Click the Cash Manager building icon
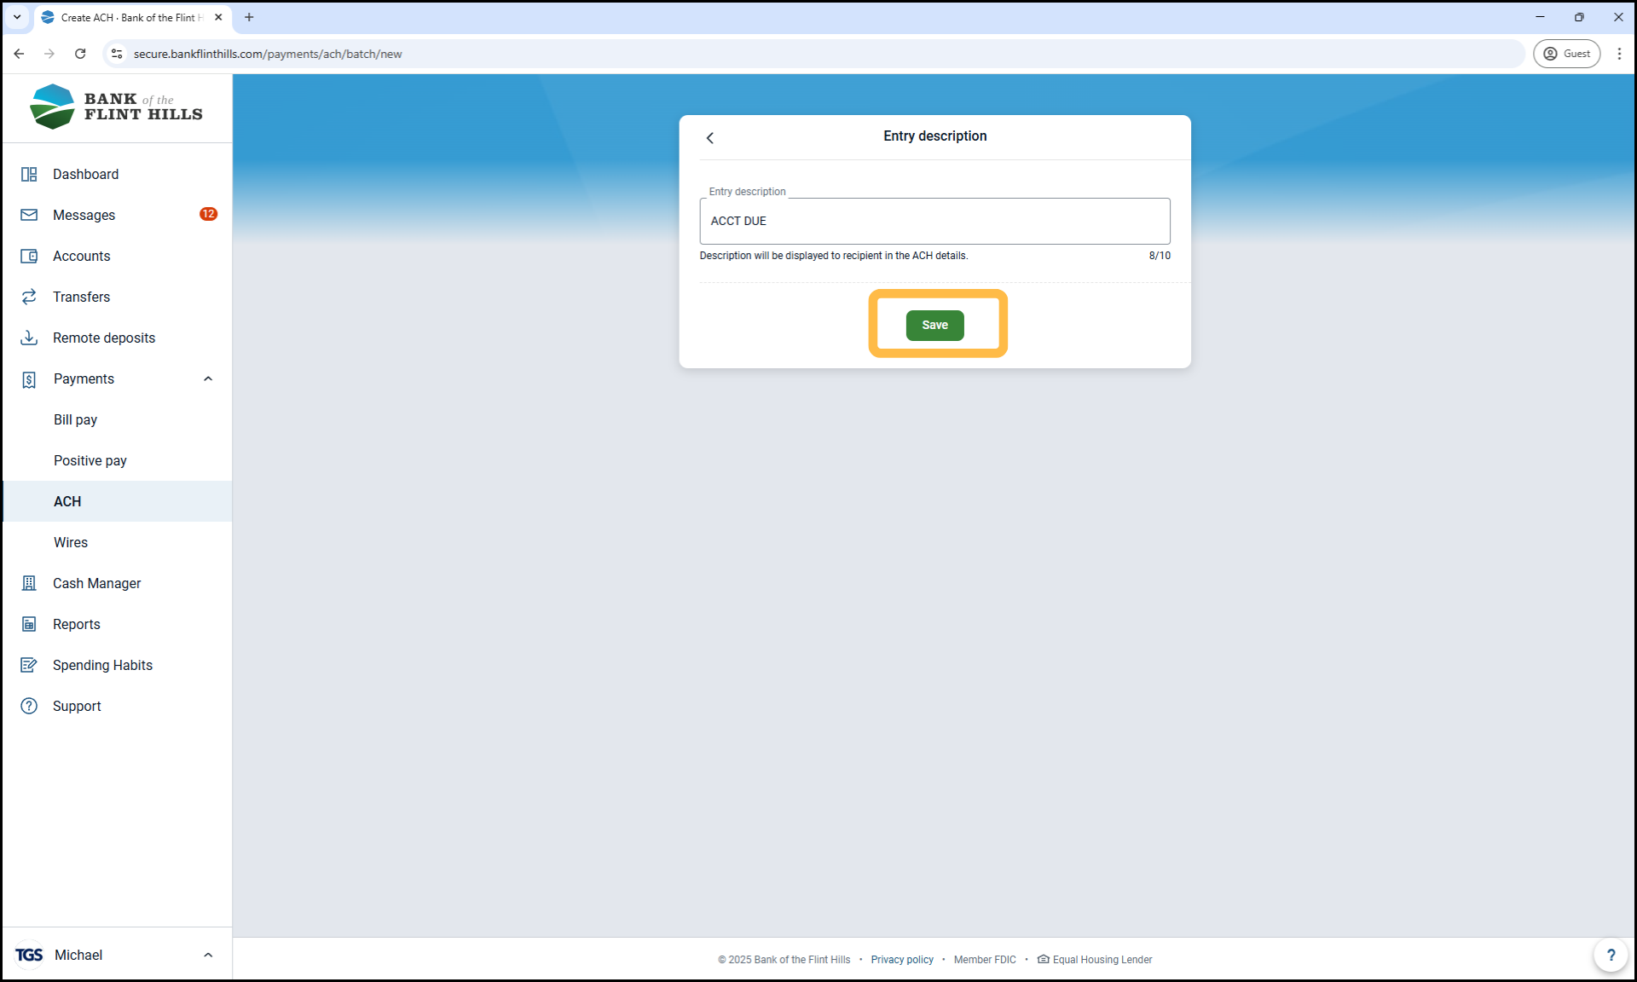This screenshot has width=1637, height=982. [x=29, y=583]
